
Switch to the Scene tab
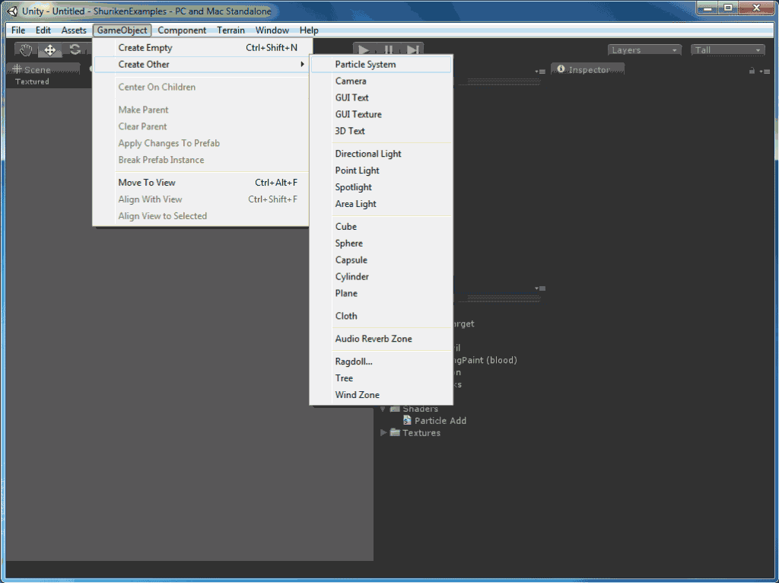coord(43,69)
